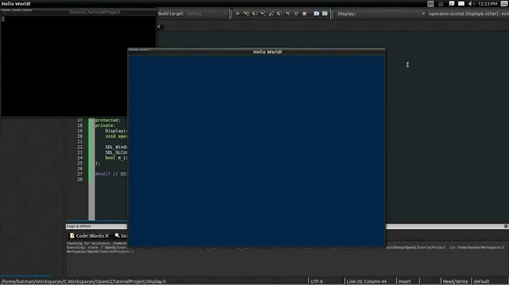Stop the debugger with the red square icon
Screen dimensions: 509x285
click(x=305, y=13)
